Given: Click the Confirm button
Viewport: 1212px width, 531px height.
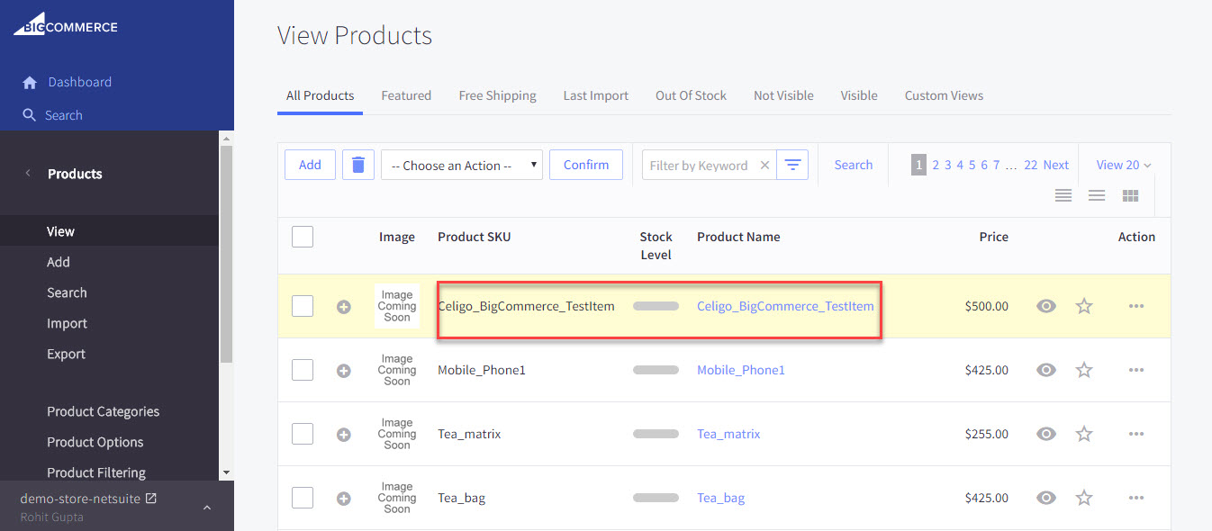Looking at the screenshot, I should 586,165.
